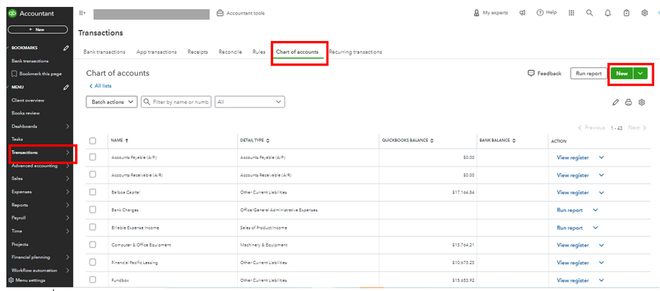Image resolution: width=660 pixels, height=291 pixels.
Task: Check the Fundbox row checkbox
Action: (x=92, y=279)
